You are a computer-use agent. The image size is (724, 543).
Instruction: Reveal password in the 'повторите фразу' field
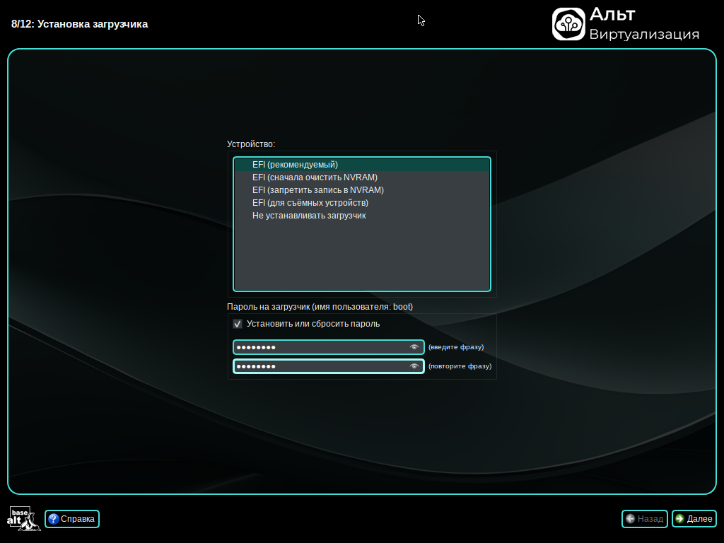pos(414,366)
